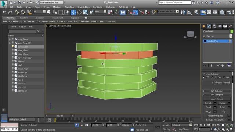
Task: Toggle the Percent Snap button
Action: (x=141, y=12)
